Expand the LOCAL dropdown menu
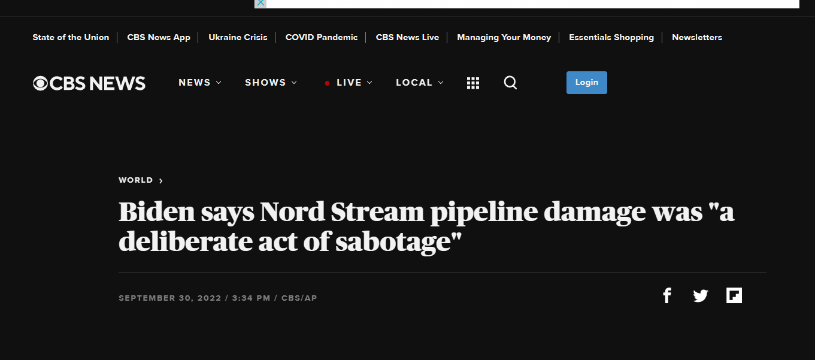 pos(420,83)
